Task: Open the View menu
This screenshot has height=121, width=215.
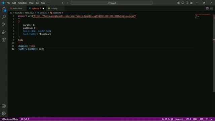Action: (31, 3)
